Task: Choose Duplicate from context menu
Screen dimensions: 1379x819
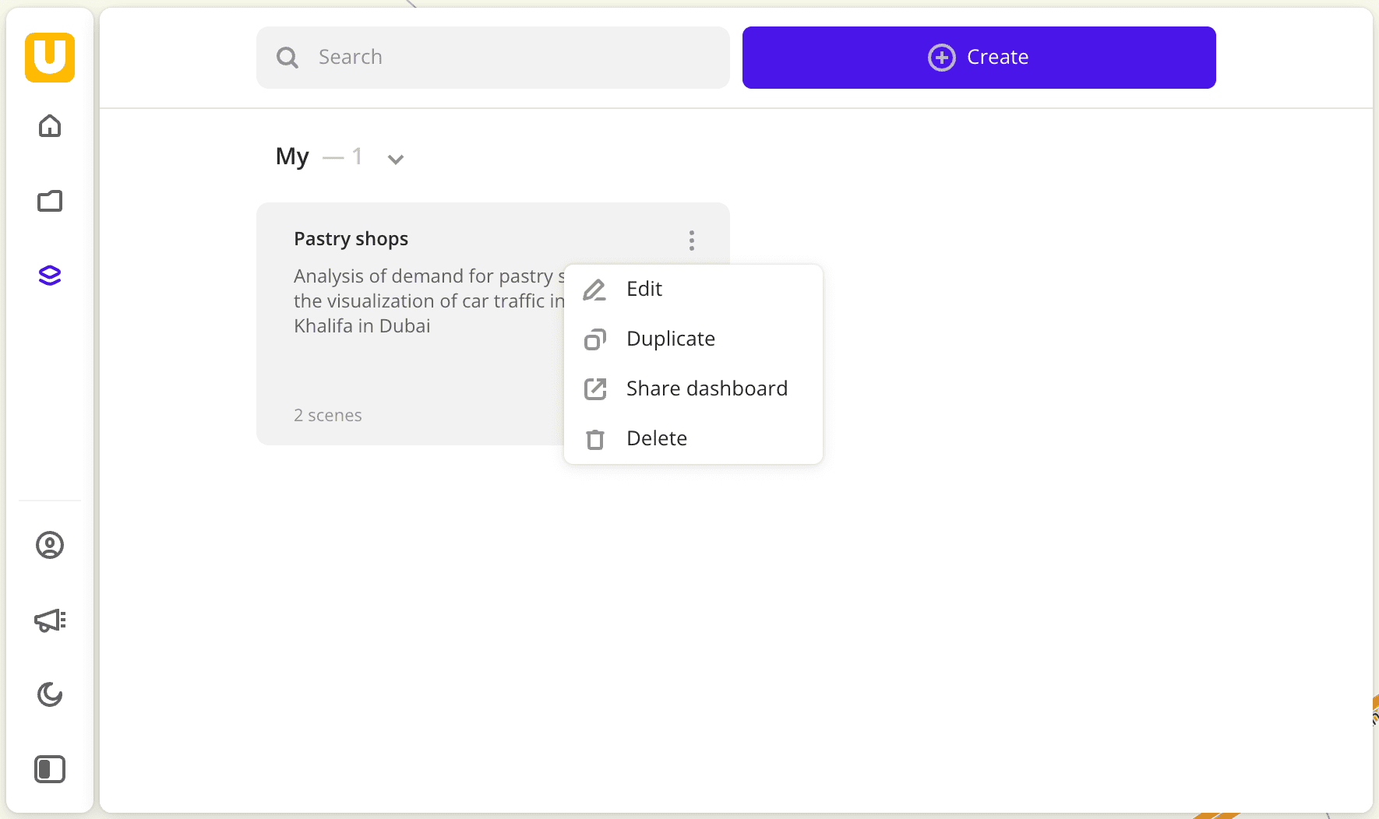Action: coord(693,339)
